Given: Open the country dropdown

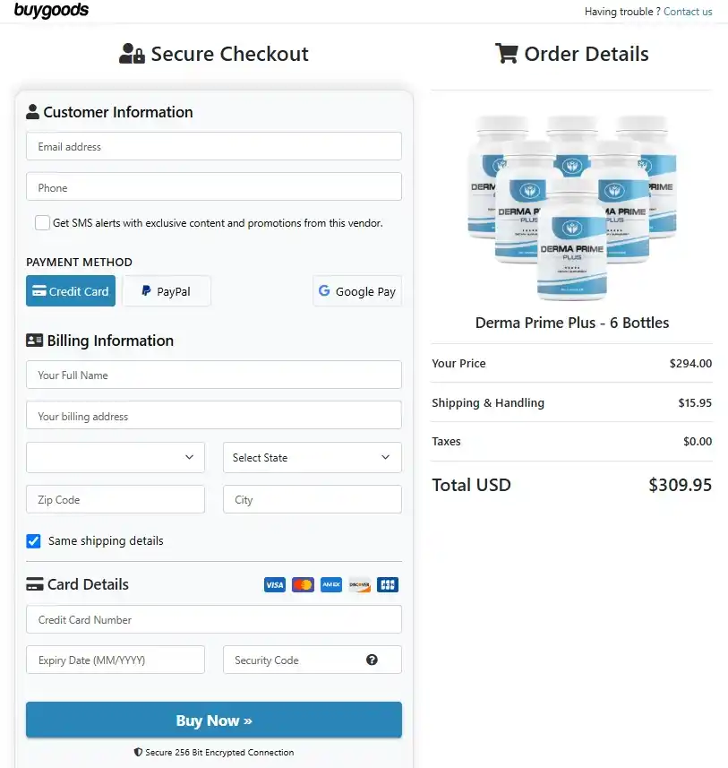Looking at the screenshot, I should coord(116,457).
